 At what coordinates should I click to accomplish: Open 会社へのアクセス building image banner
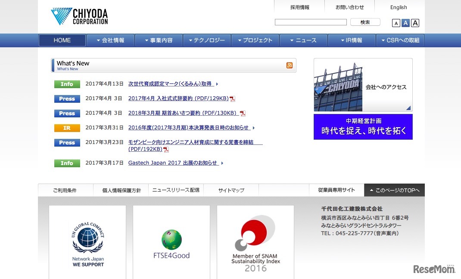coord(363,85)
